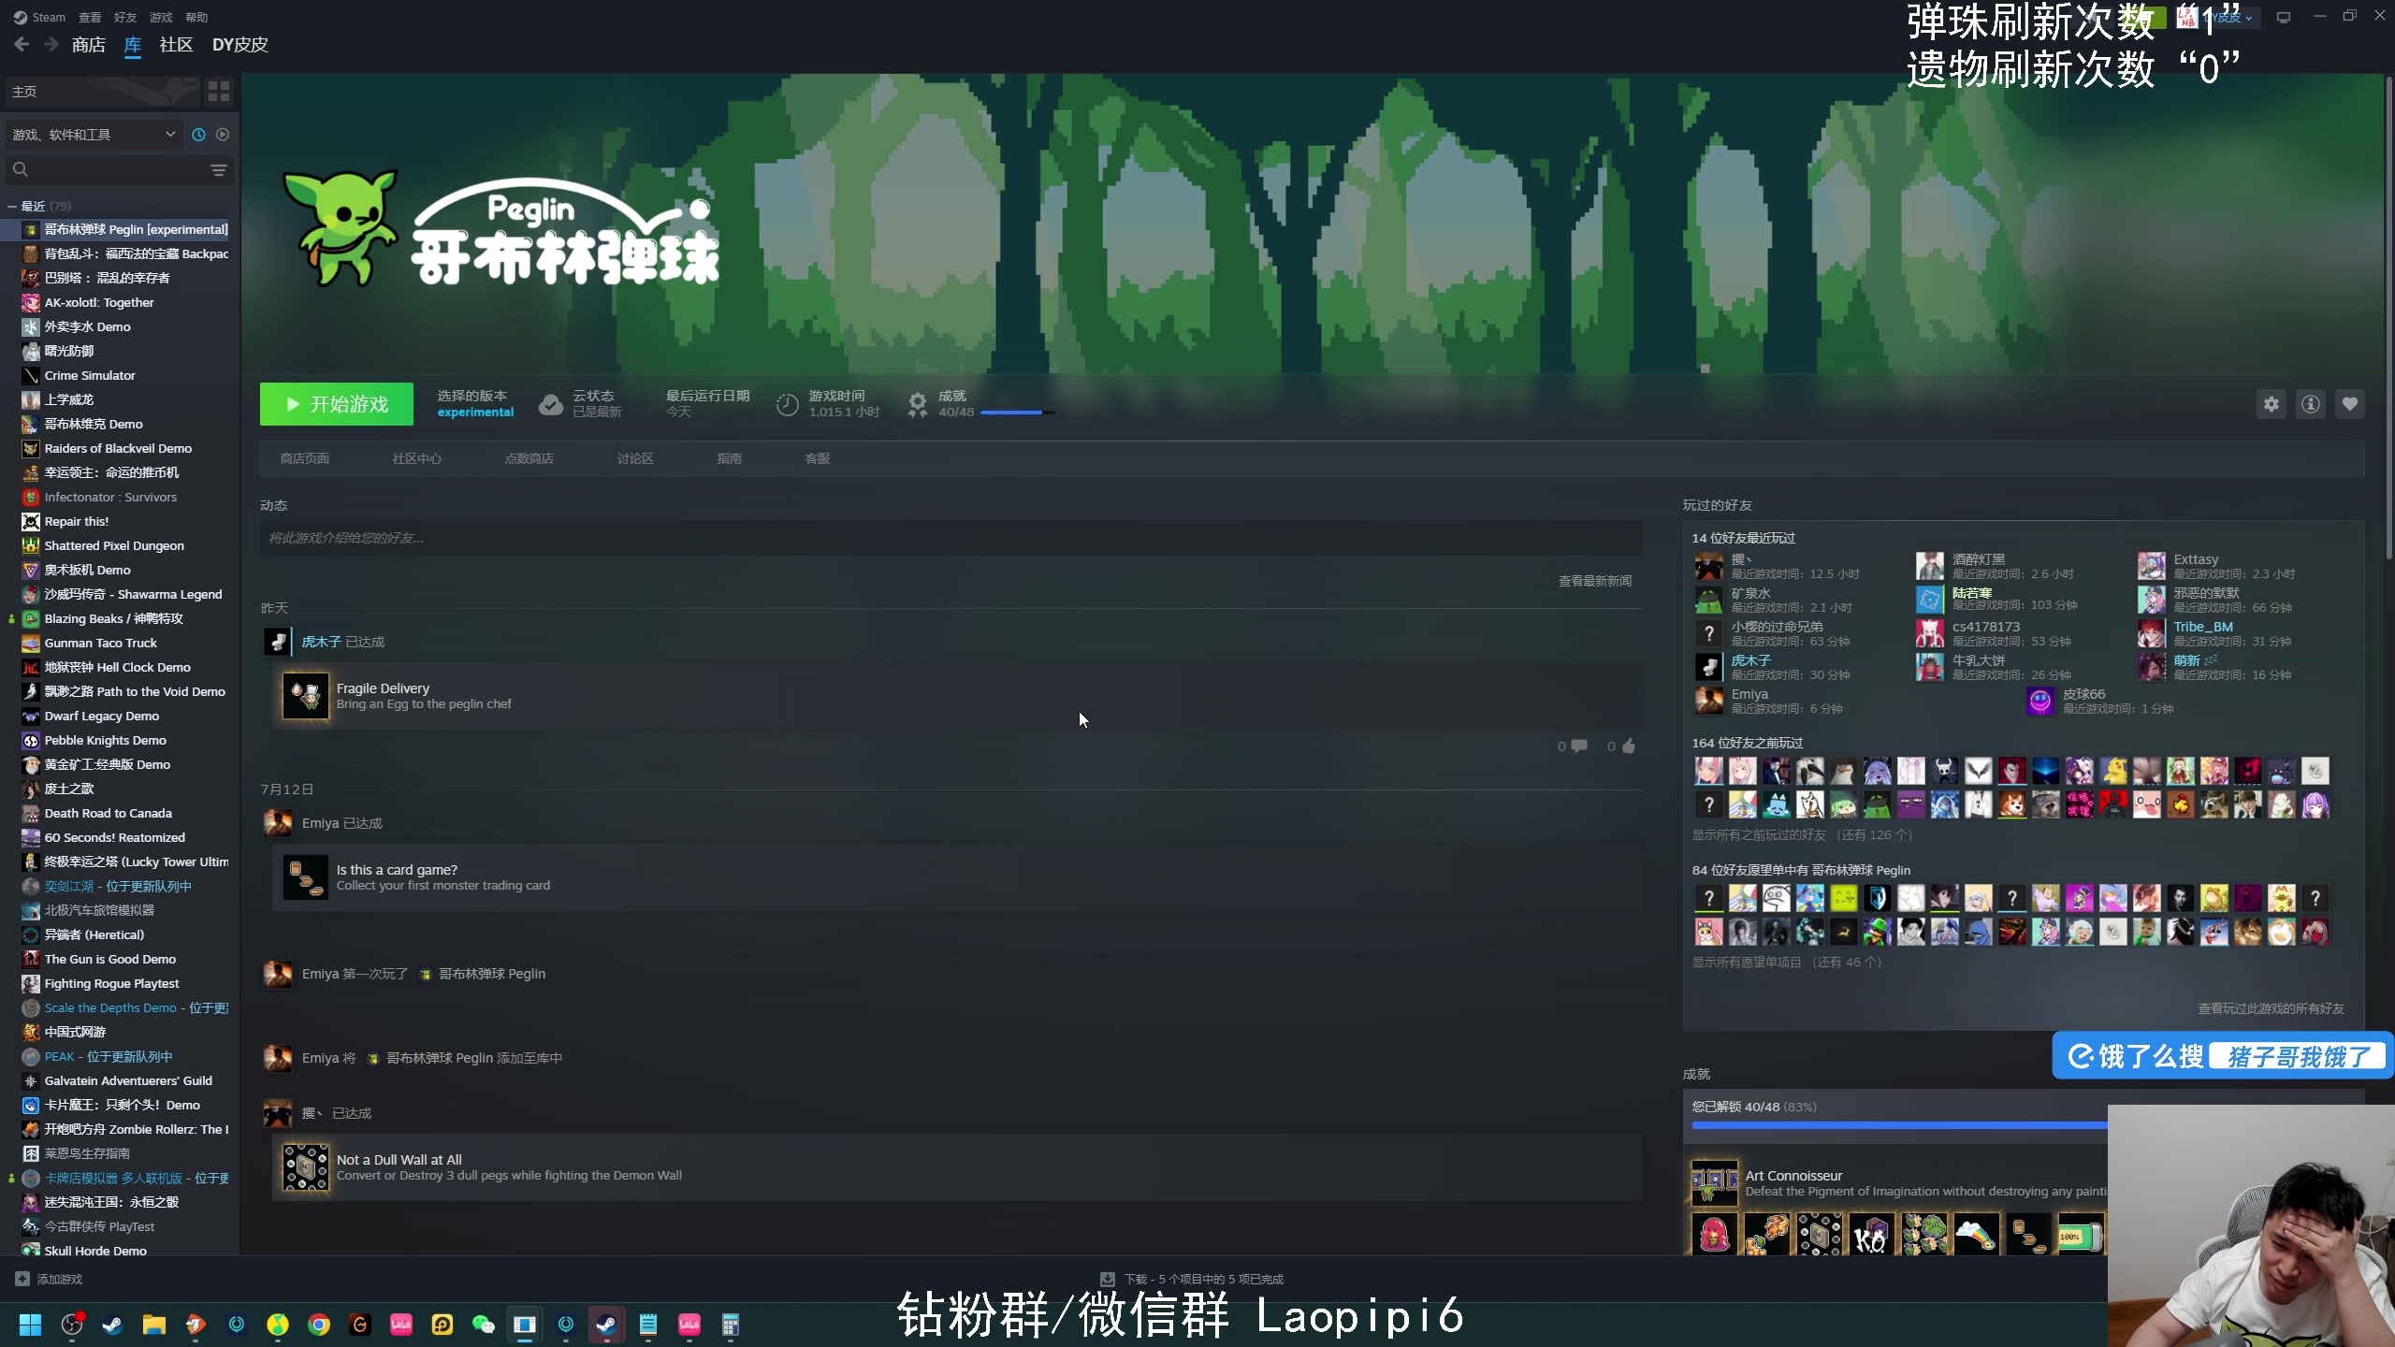Image resolution: width=2395 pixels, height=1347 pixels.
Task: Open File Explorer from the taskbar
Action: 154,1325
